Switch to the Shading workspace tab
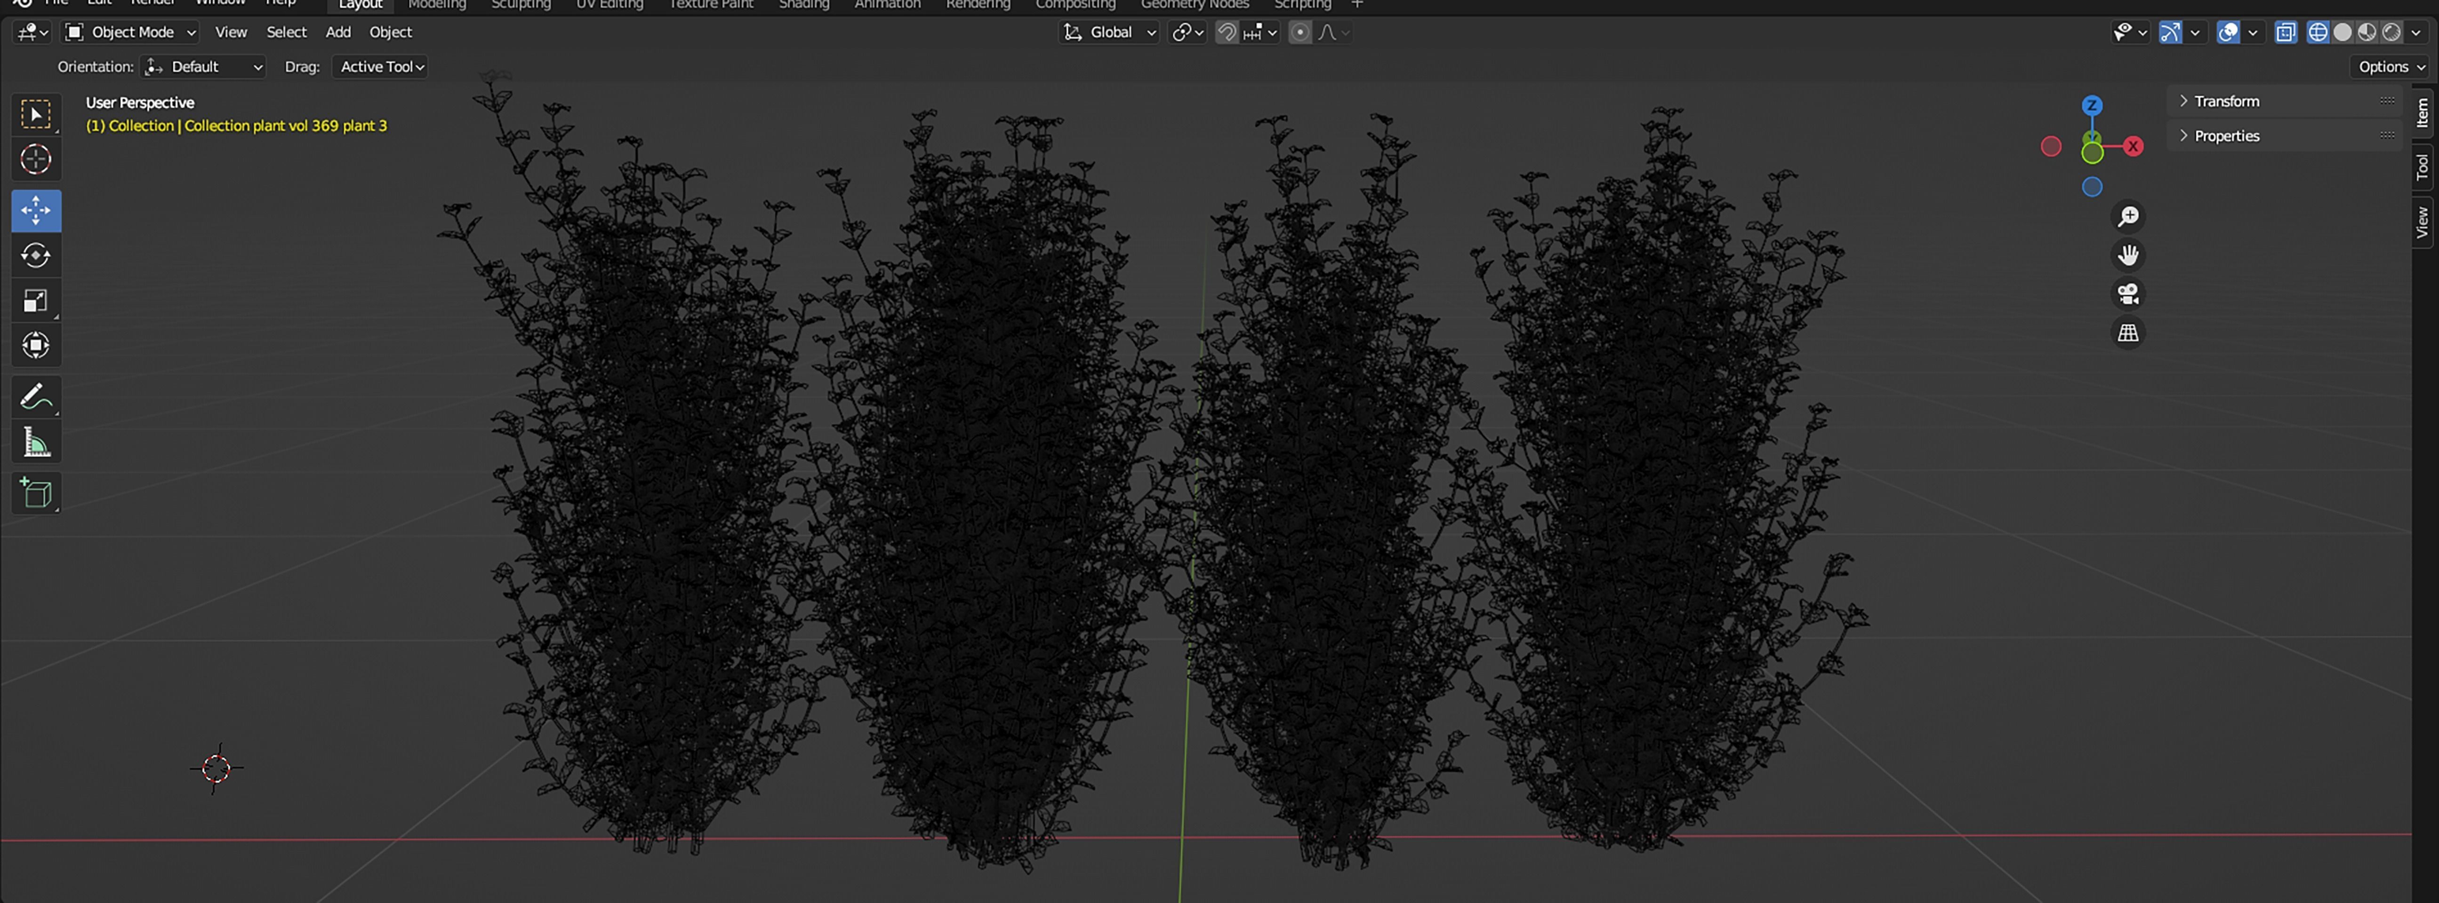This screenshot has height=903, width=2439. point(804,5)
